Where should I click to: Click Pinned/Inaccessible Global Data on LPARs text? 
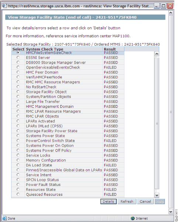coord(64,170)
